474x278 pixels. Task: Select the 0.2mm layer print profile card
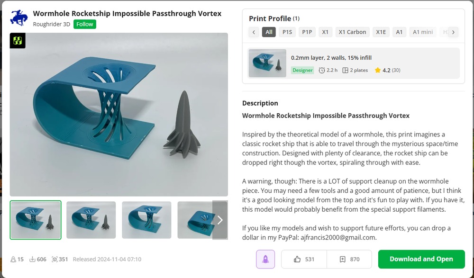354,63
